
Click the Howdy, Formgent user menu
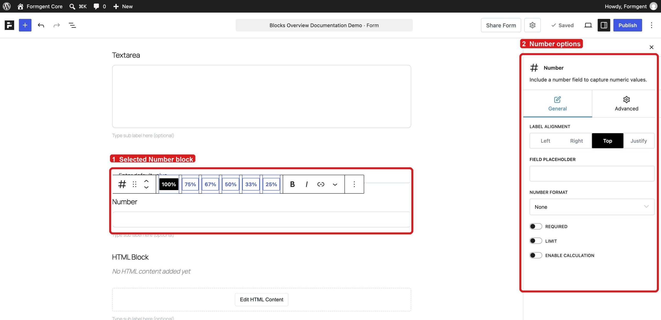tap(631, 6)
